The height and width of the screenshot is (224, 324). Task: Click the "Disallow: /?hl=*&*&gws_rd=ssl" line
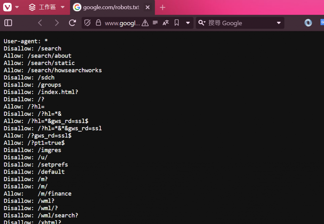[53, 128]
